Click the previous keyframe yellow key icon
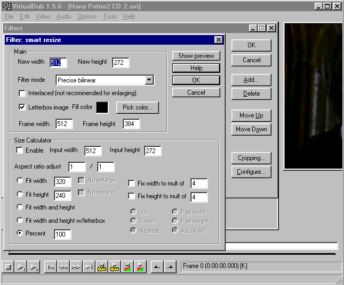 (x=102, y=266)
